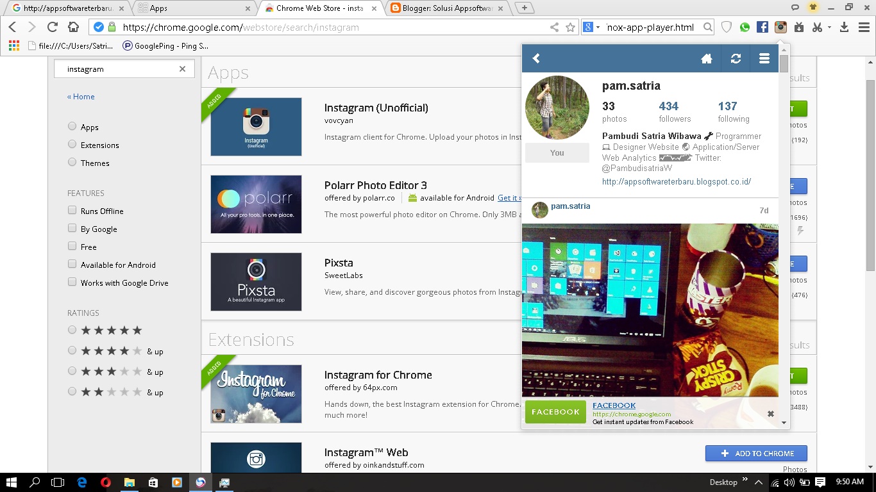Select three stars & up rating

(x=72, y=371)
